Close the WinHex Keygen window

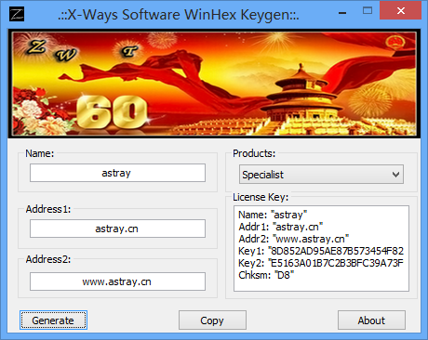[400, 11]
